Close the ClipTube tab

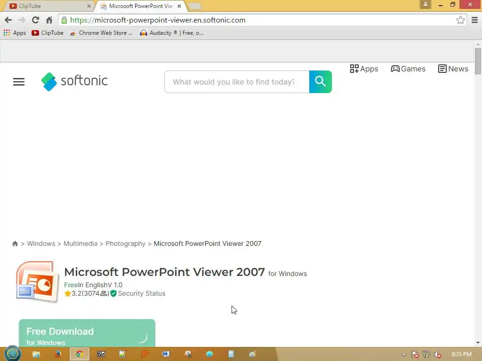click(89, 6)
